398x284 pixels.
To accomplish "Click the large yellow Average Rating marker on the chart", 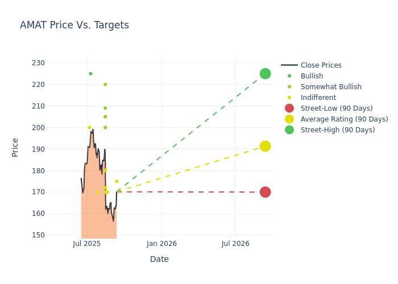I will click(265, 147).
